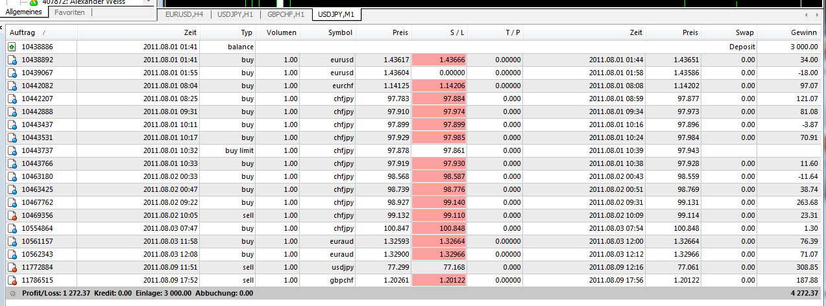Screen dimensions: 826x306
Task: Switch to the Favoriten tab
Action: [x=69, y=12]
